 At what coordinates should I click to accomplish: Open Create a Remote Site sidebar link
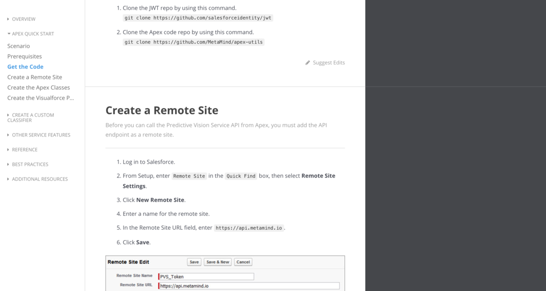tap(35, 77)
